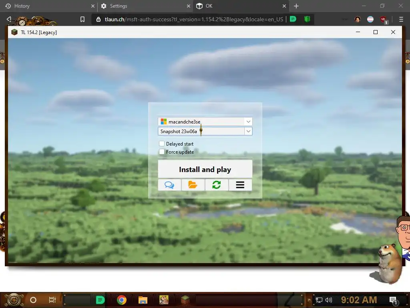The image size is (410, 308).
Task: Open the browser profile avatar icon
Action: coord(358,19)
